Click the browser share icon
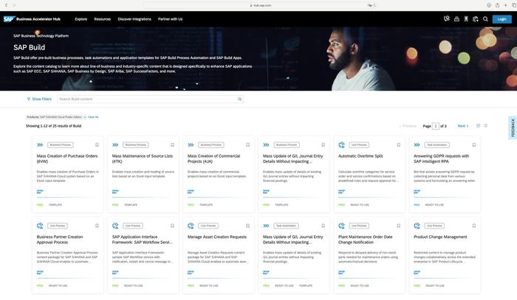Image resolution: width=517 pixels, height=300 pixels. pyautogui.click(x=497, y=5)
